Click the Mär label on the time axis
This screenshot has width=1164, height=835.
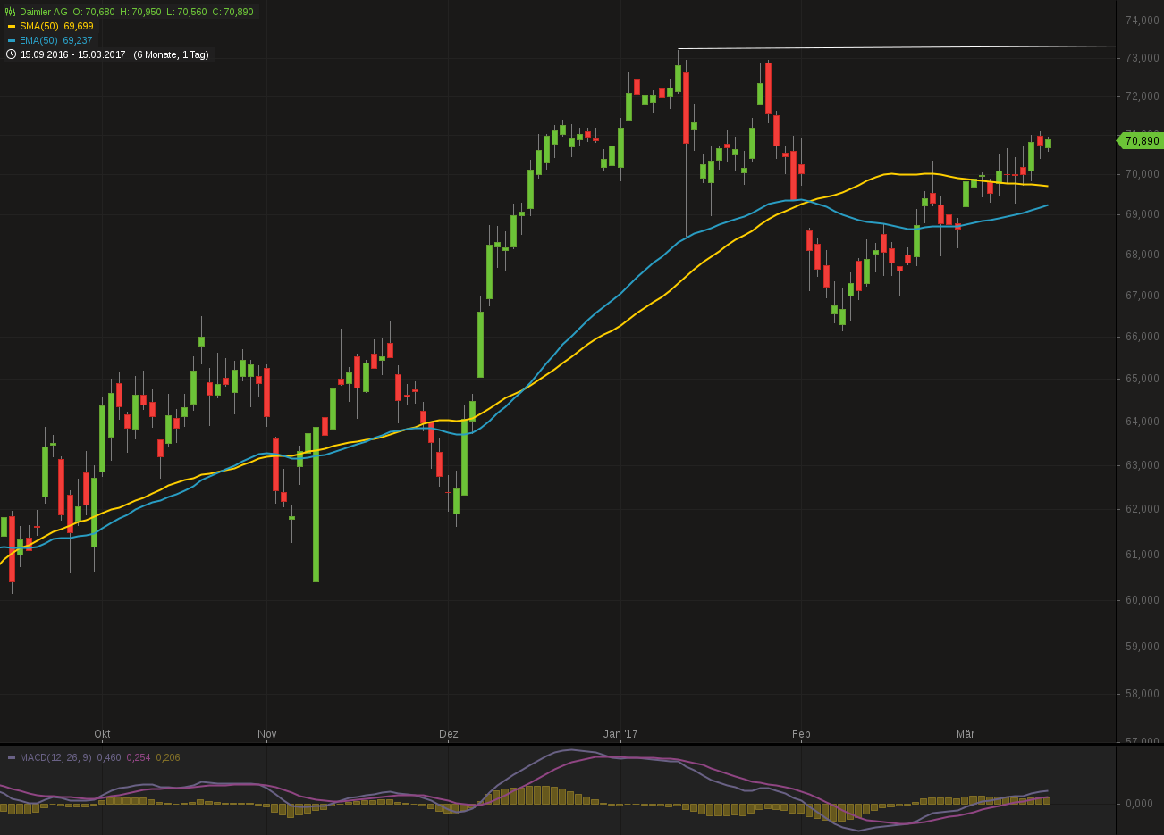pos(966,734)
